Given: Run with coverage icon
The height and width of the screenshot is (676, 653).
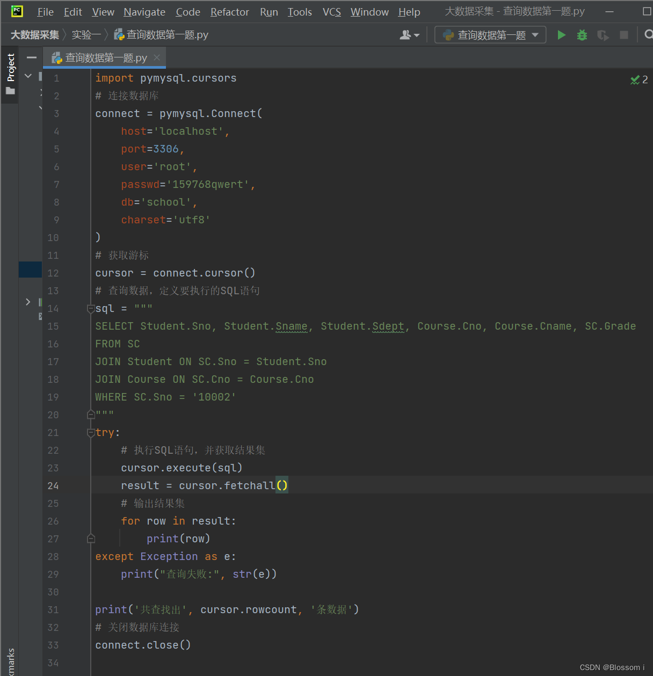Looking at the screenshot, I should tap(603, 35).
